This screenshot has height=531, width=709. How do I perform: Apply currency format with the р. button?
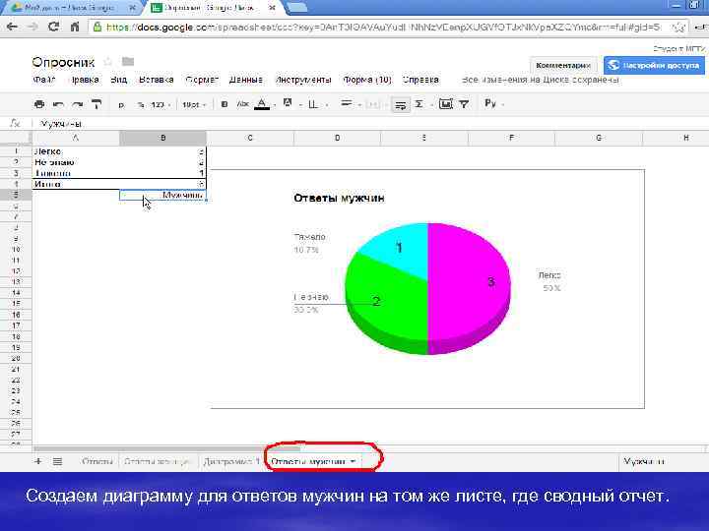tap(121, 105)
